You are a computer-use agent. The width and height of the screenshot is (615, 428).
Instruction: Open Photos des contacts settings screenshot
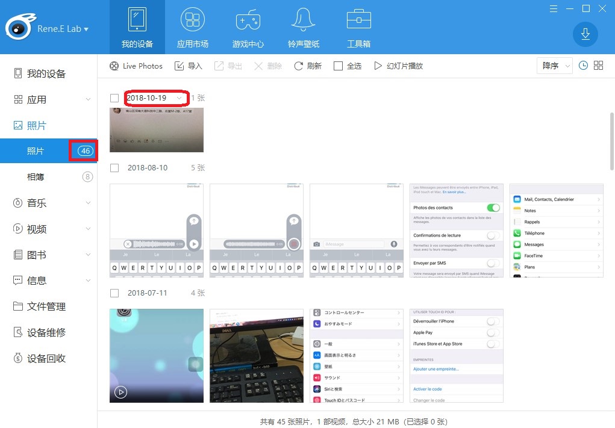(457, 231)
